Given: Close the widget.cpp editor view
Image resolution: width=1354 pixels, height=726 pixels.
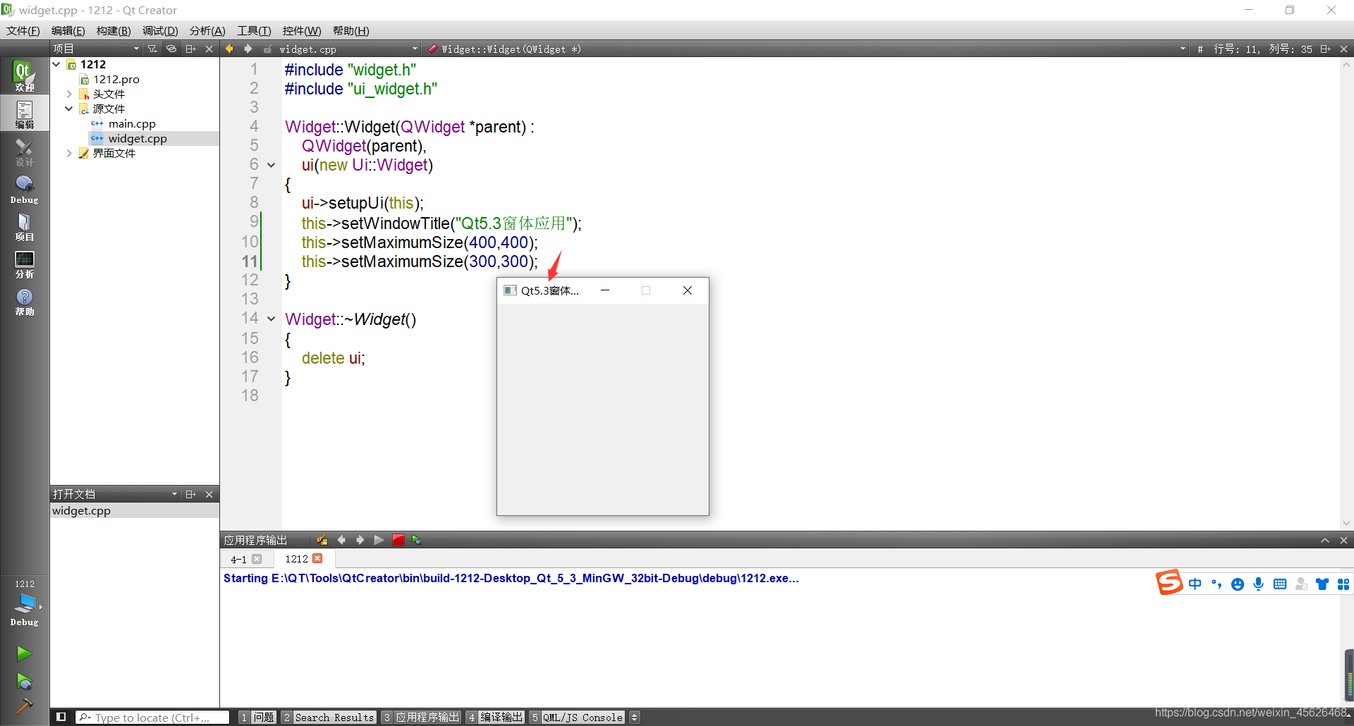Looking at the screenshot, I should pyautogui.click(x=1343, y=49).
